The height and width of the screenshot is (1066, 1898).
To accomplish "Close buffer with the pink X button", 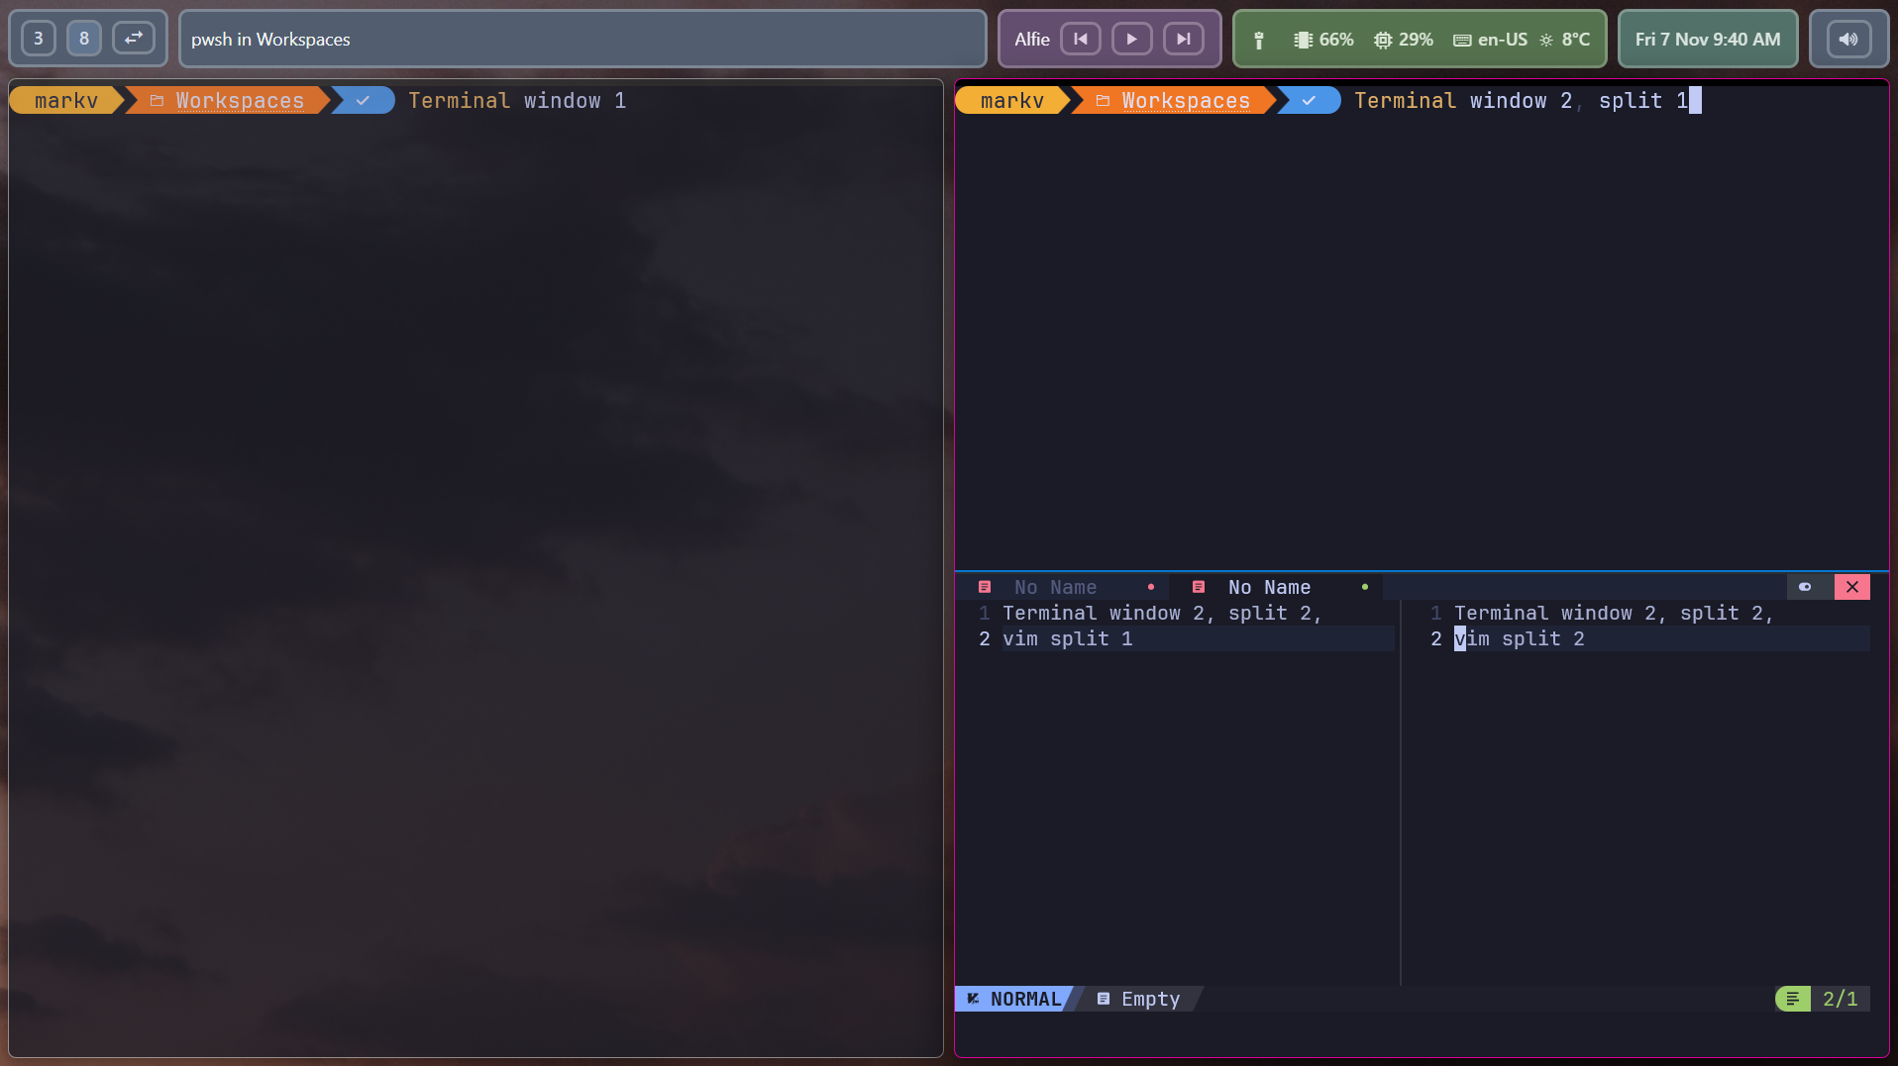I will [1851, 587].
